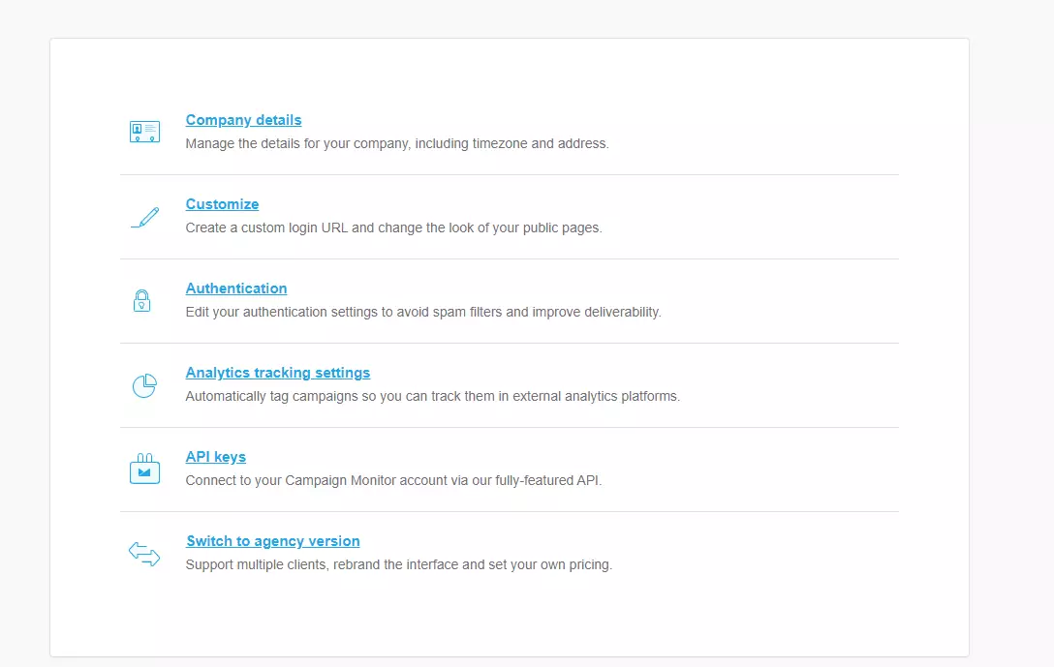This screenshot has width=1054, height=667.
Task: Click the Customize pencil icon
Action: tap(145, 217)
